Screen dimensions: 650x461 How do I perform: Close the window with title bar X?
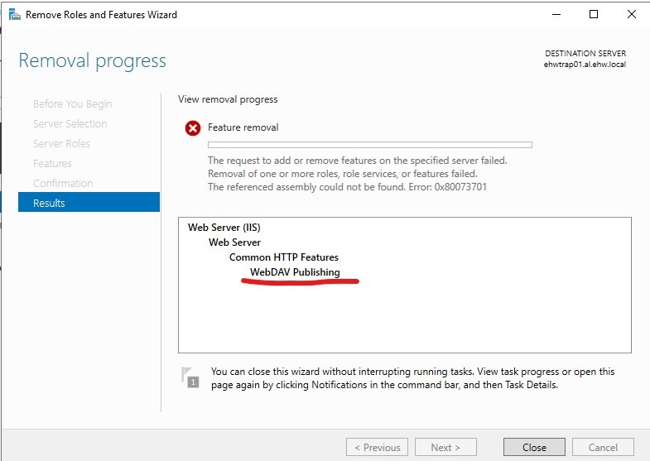(631, 15)
